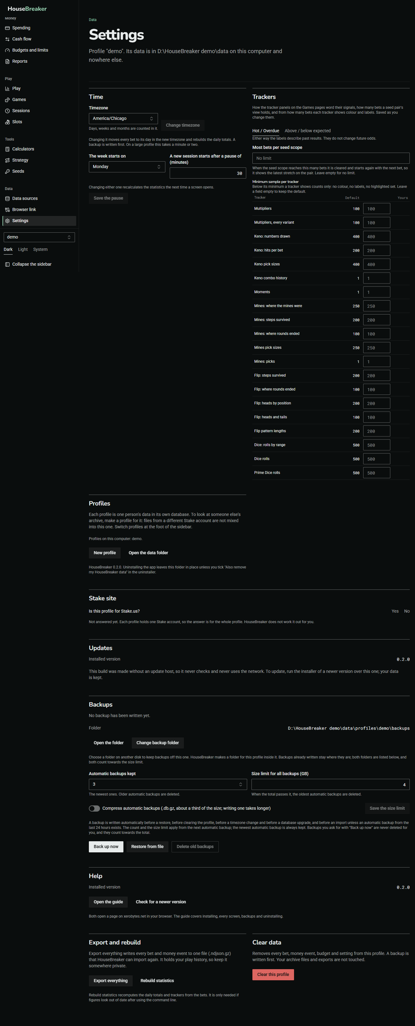This screenshot has height=1026, width=415.
Task: Select the Budgets and limits gauge icon
Action: [7, 50]
